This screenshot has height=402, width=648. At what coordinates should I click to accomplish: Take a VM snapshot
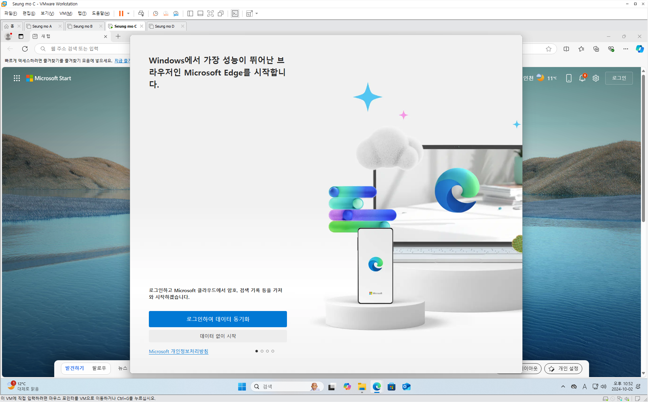coord(155,13)
